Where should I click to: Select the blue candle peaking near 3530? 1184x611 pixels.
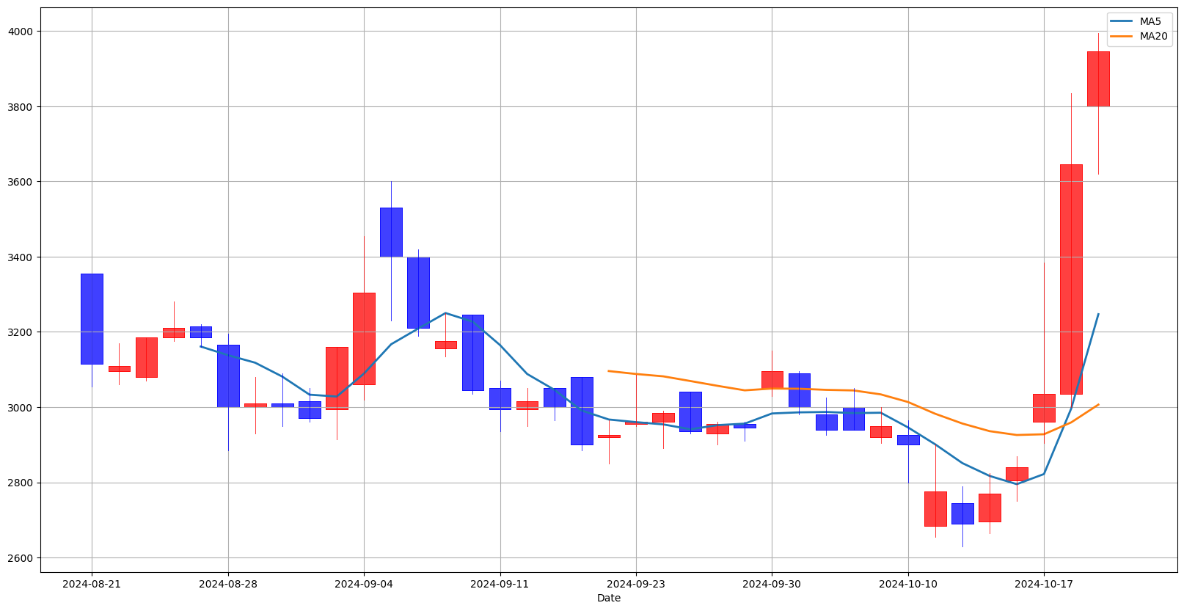(x=391, y=232)
